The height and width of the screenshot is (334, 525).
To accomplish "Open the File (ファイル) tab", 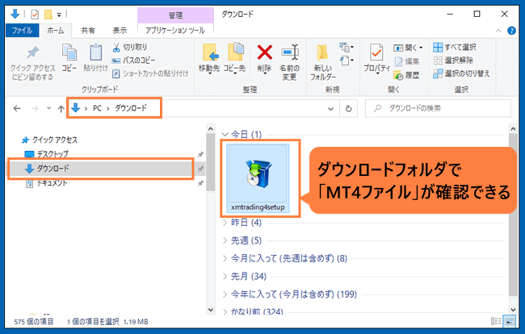I will coord(22,31).
